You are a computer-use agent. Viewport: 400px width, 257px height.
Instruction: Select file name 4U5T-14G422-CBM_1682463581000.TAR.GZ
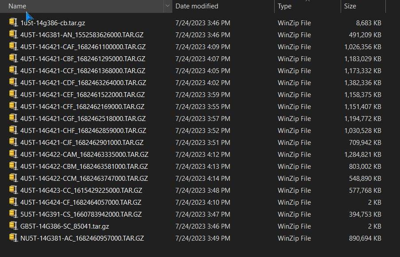pyautogui.click(x=84, y=167)
